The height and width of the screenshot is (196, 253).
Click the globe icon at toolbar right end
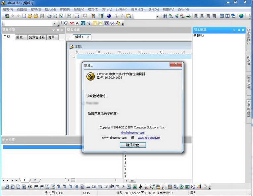[241, 16]
